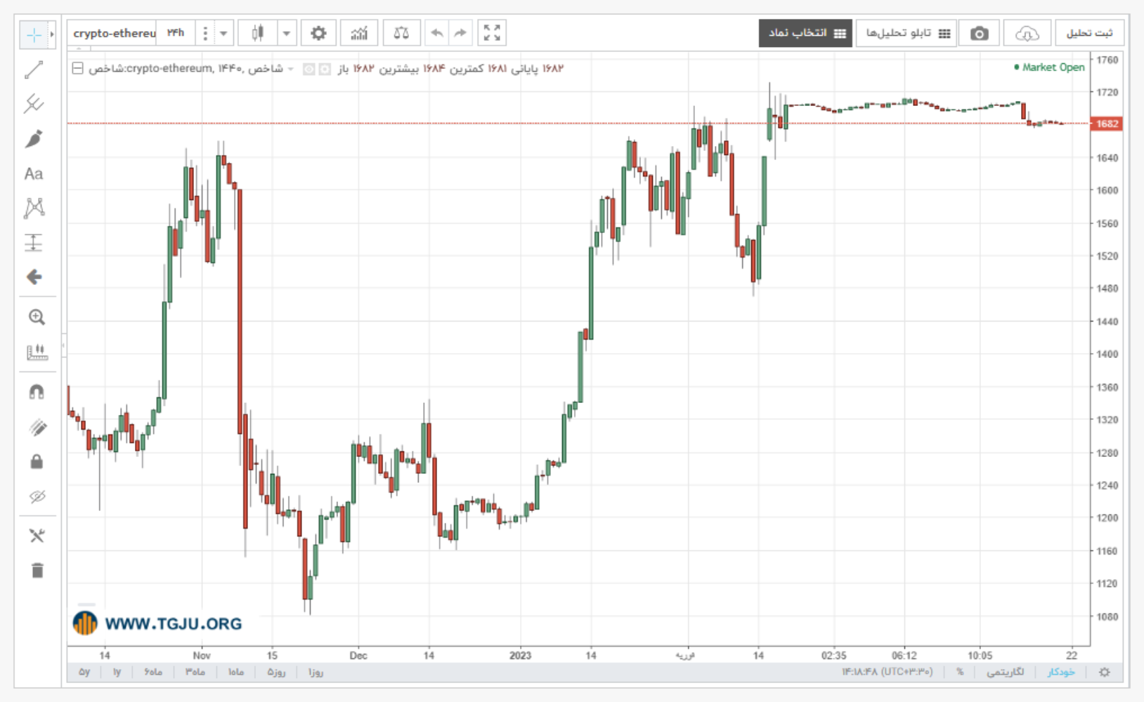Choose the brush drawing tool
Screen dimensions: 1144x702
click(x=34, y=139)
